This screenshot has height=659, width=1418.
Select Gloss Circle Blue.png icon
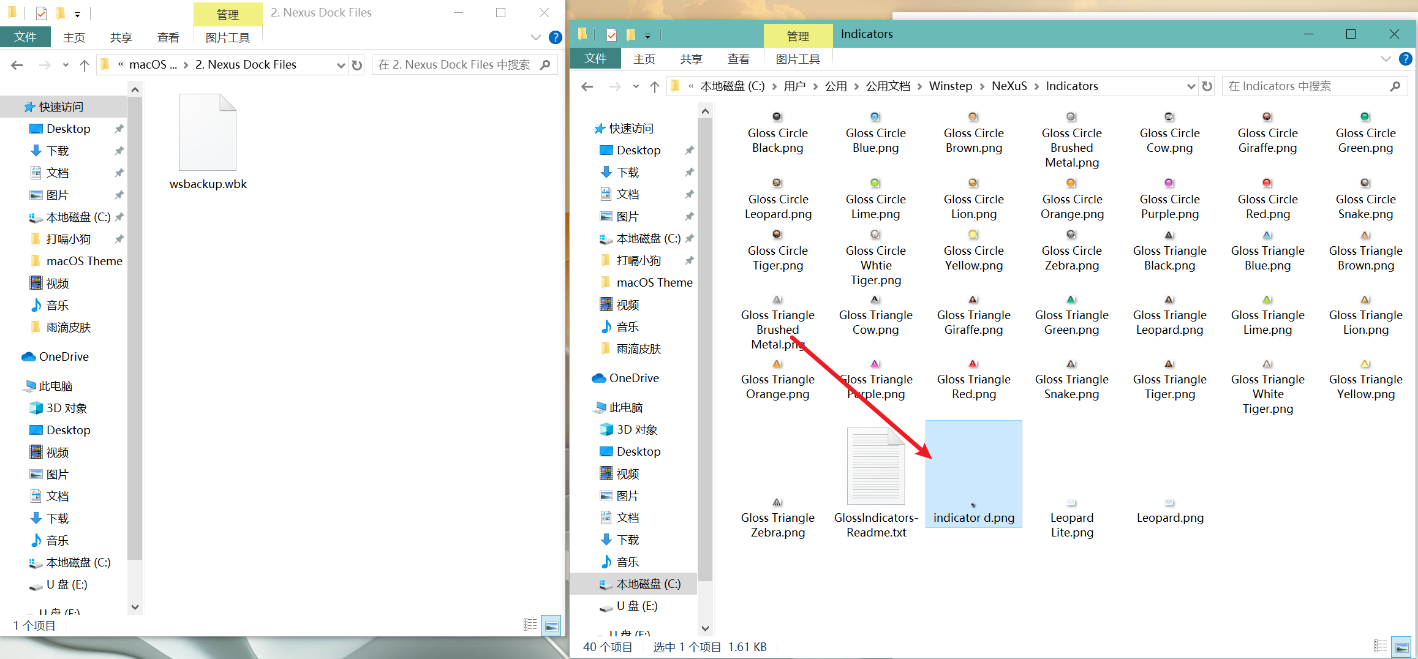tap(875, 116)
